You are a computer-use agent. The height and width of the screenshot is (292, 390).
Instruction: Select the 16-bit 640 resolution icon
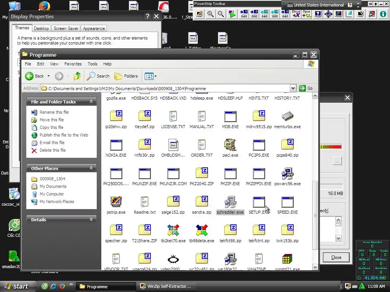[265, 14]
